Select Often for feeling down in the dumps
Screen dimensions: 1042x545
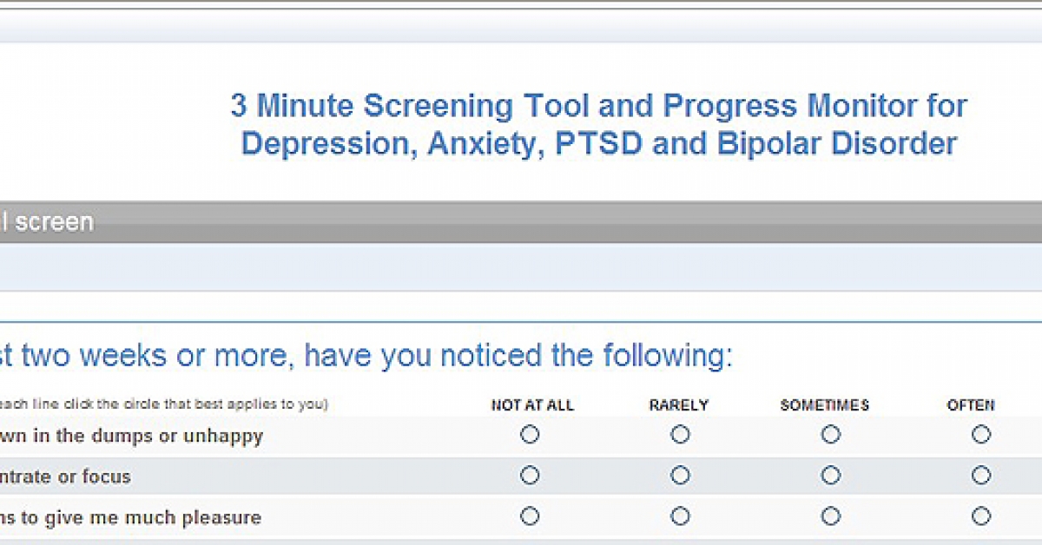(980, 435)
